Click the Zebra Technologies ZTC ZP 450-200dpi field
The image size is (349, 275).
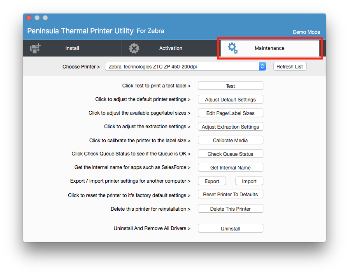(185, 66)
